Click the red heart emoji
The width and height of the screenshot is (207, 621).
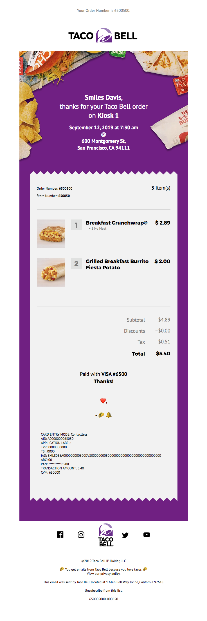point(103,400)
